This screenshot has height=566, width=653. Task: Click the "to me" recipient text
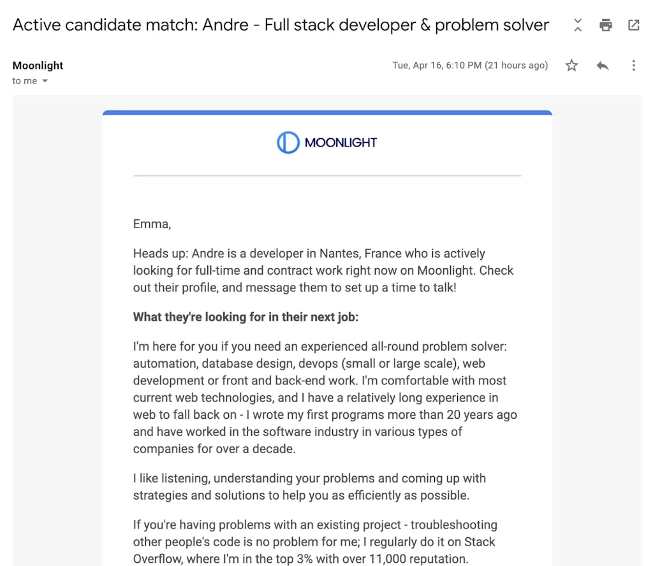coord(24,81)
